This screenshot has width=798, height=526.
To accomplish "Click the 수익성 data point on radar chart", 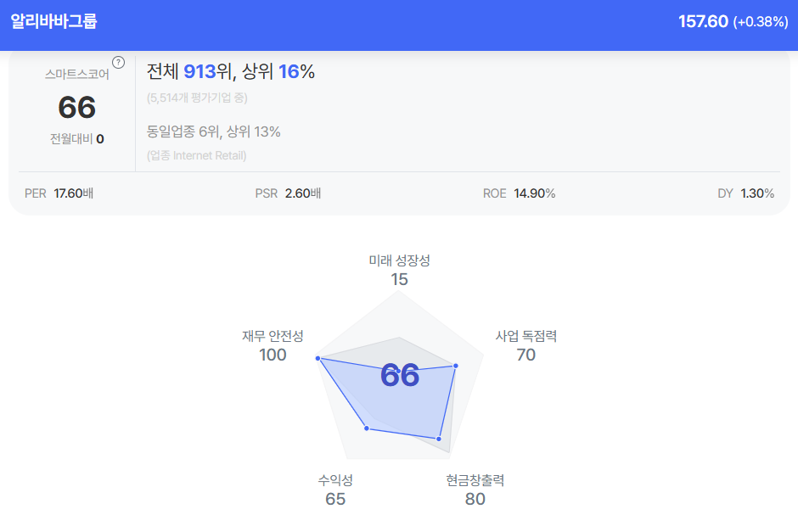I will [x=367, y=428].
